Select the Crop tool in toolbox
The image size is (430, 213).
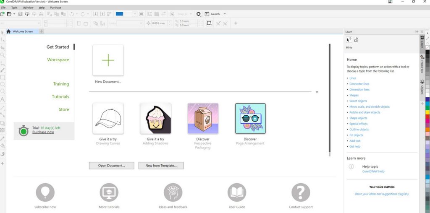(3, 48)
